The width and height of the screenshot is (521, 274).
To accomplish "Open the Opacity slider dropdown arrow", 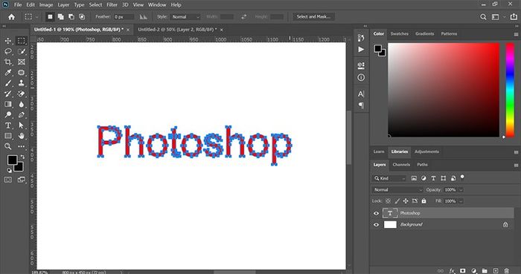I will [461, 190].
